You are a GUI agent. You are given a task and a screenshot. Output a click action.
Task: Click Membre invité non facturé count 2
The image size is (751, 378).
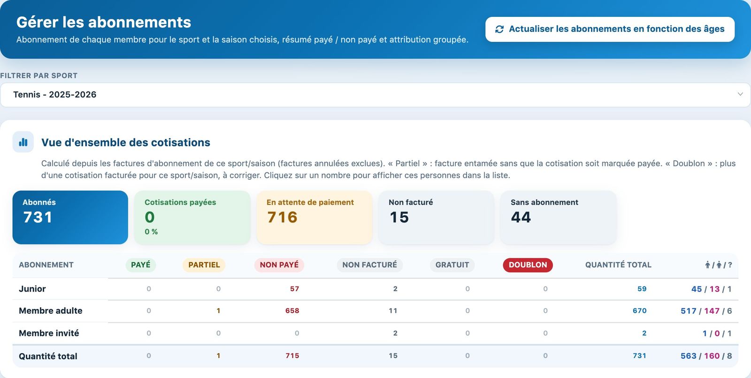395,333
